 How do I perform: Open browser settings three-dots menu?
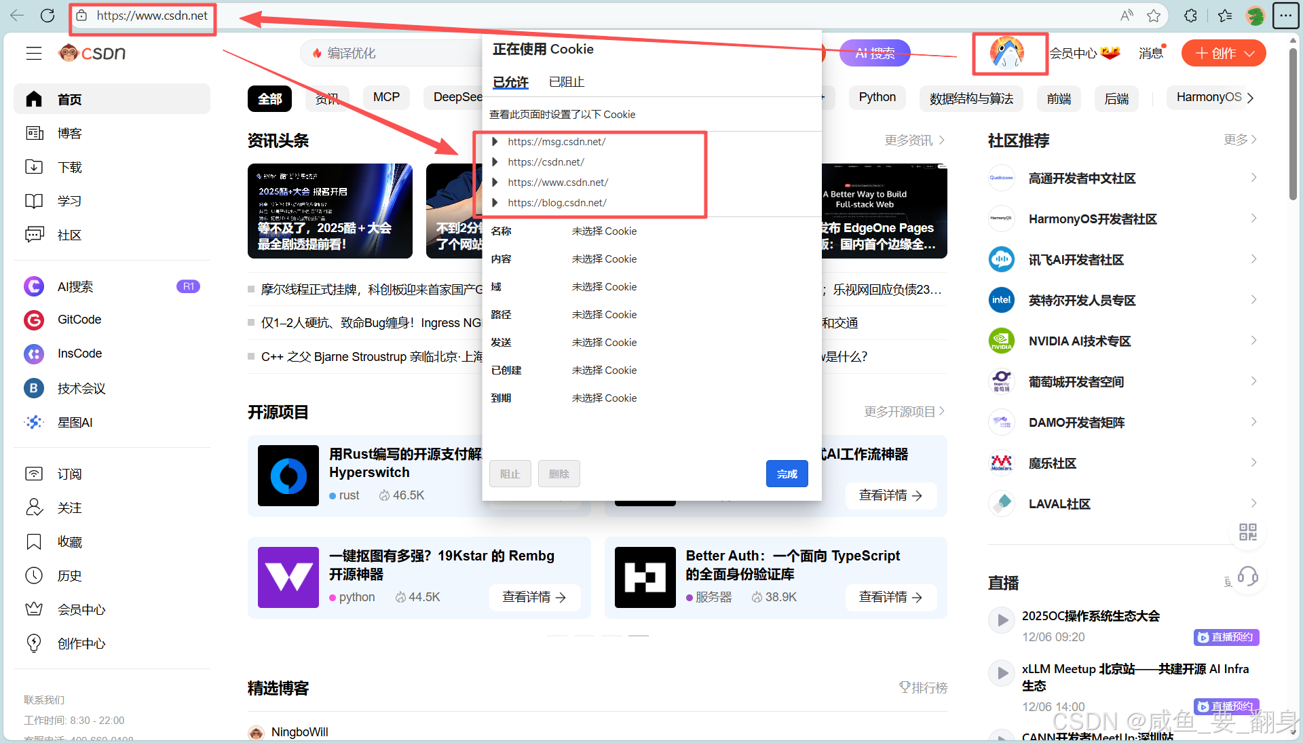click(1285, 16)
